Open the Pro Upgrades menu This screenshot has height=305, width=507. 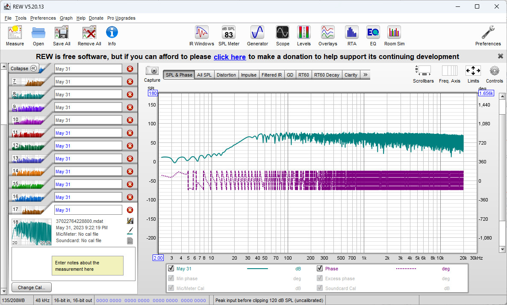[x=121, y=18]
